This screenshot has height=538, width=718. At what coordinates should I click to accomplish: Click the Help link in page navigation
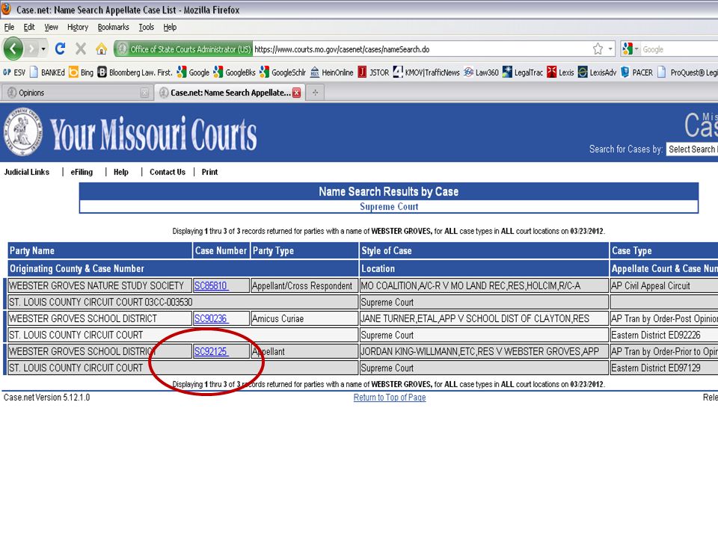pyautogui.click(x=121, y=172)
